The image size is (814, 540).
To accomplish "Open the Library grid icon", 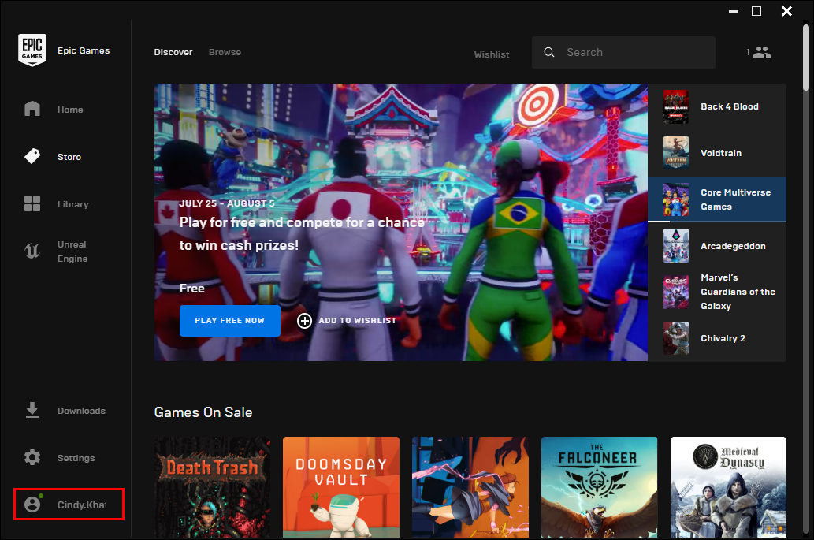I will pos(32,203).
